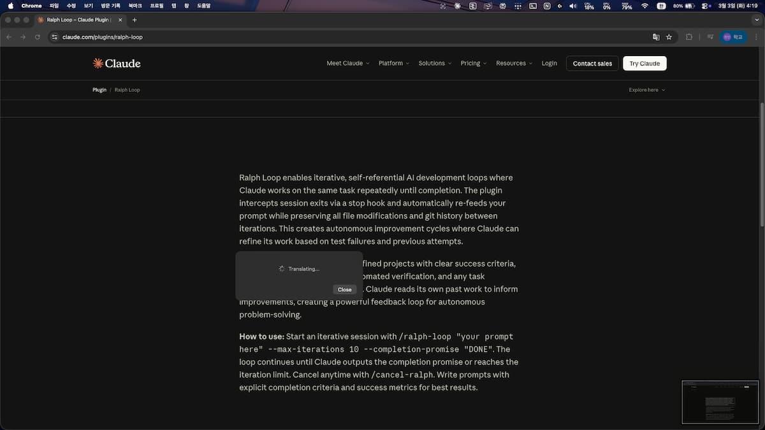This screenshot has width=765, height=430.
Task: Click the Try Claude button
Action: [645, 63]
